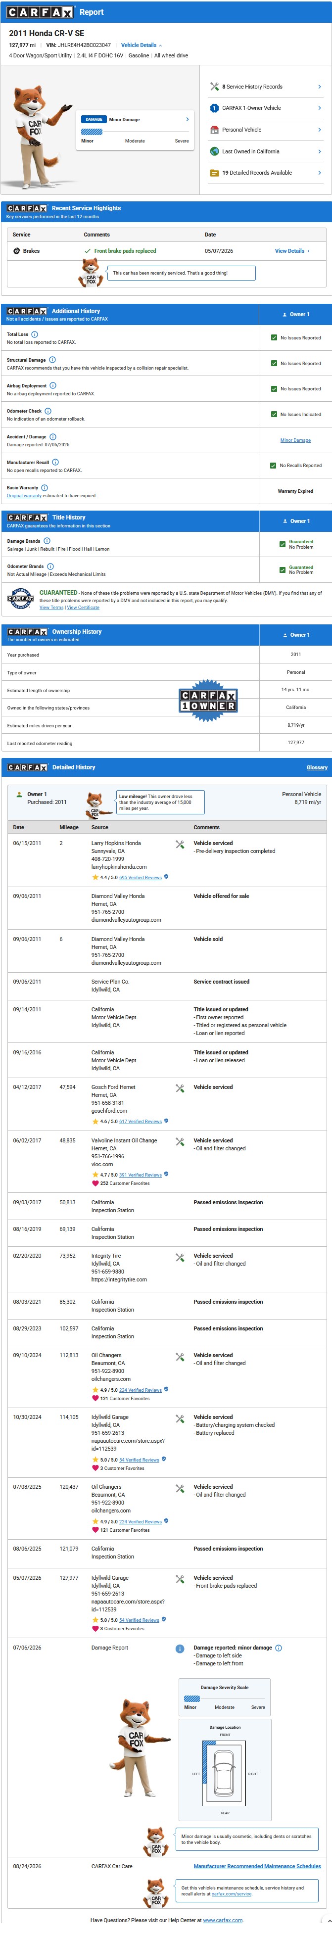Click the Airbag Deployment No Issues Reported checkmark
Screen dimensions: 332x1935
pyautogui.click(x=274, y=388)
